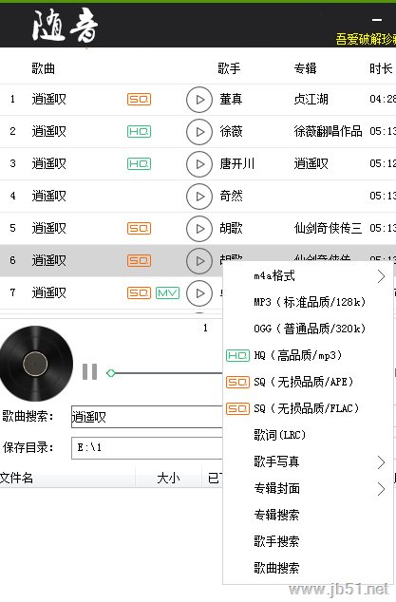Click the green playback progress slider handle
Screen dimensions: 396x602
pos(111,373)
